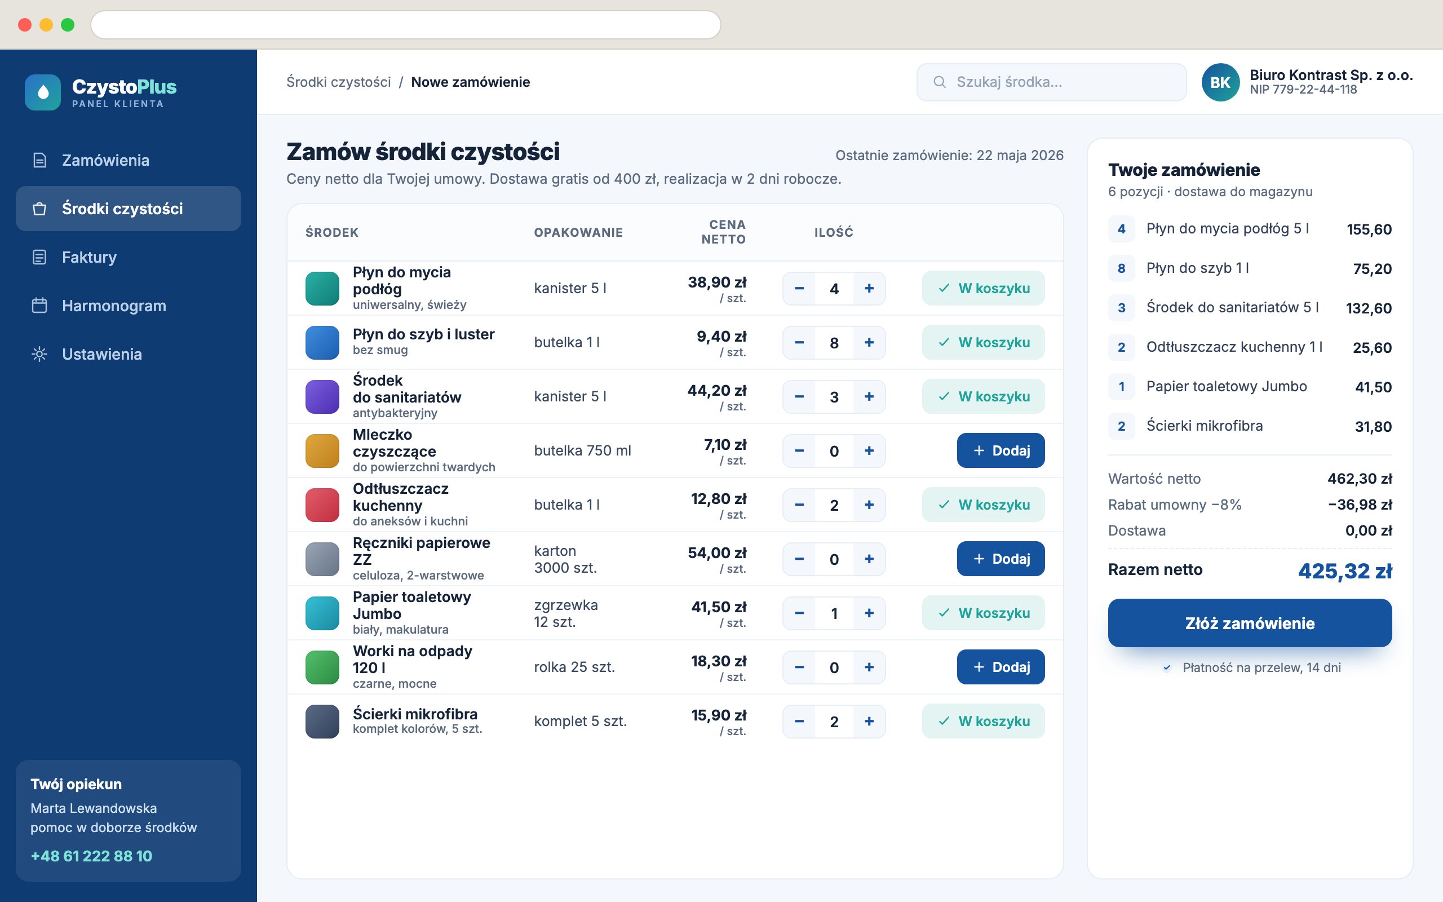Click the CzystoPlus droplet logo
This screenshot has width=1443, height=902.
click(x=42, y=92)
